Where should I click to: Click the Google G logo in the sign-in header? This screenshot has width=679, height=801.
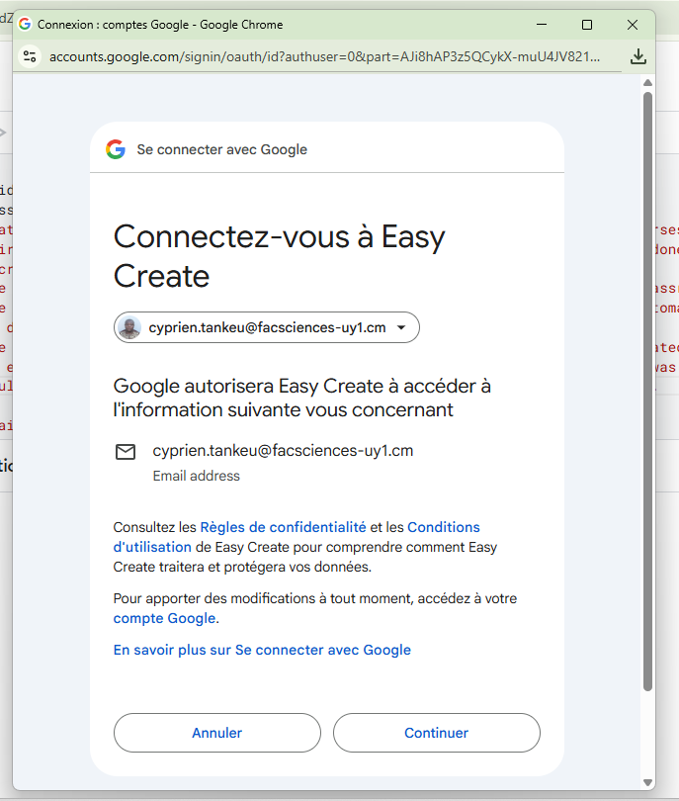pyautogui.click(x=116, y=149)
